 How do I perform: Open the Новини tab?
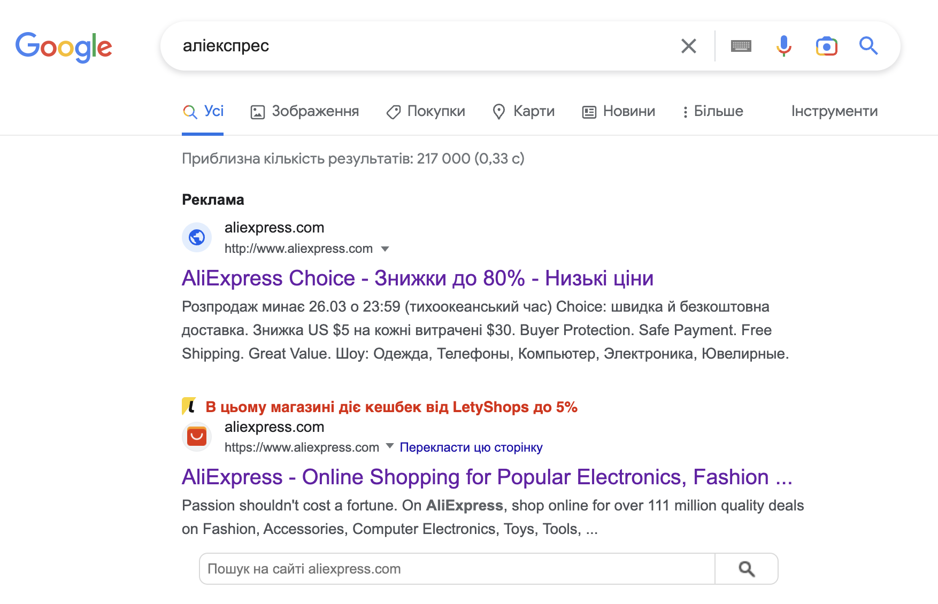619,111
